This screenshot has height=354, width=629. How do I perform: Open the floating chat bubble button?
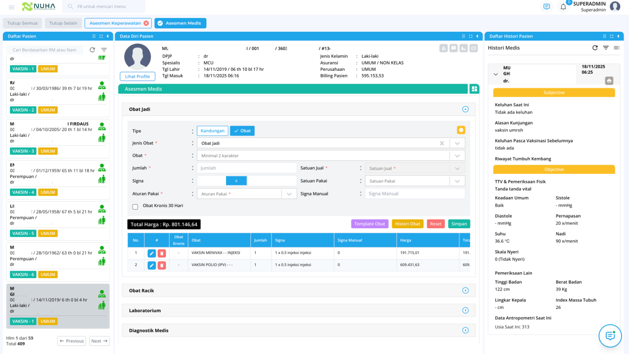tap(610, 336)
